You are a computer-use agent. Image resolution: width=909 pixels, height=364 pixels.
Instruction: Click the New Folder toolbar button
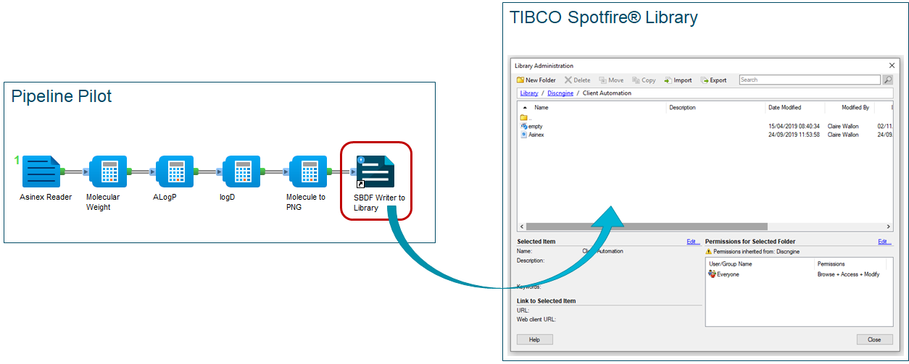(536, 80)
